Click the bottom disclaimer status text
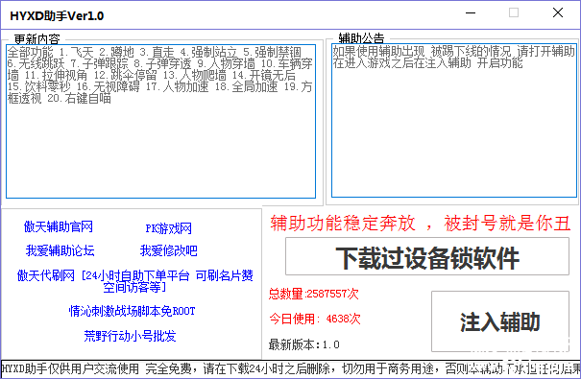Viewport: 581px width, 379px height. [290, 368]
